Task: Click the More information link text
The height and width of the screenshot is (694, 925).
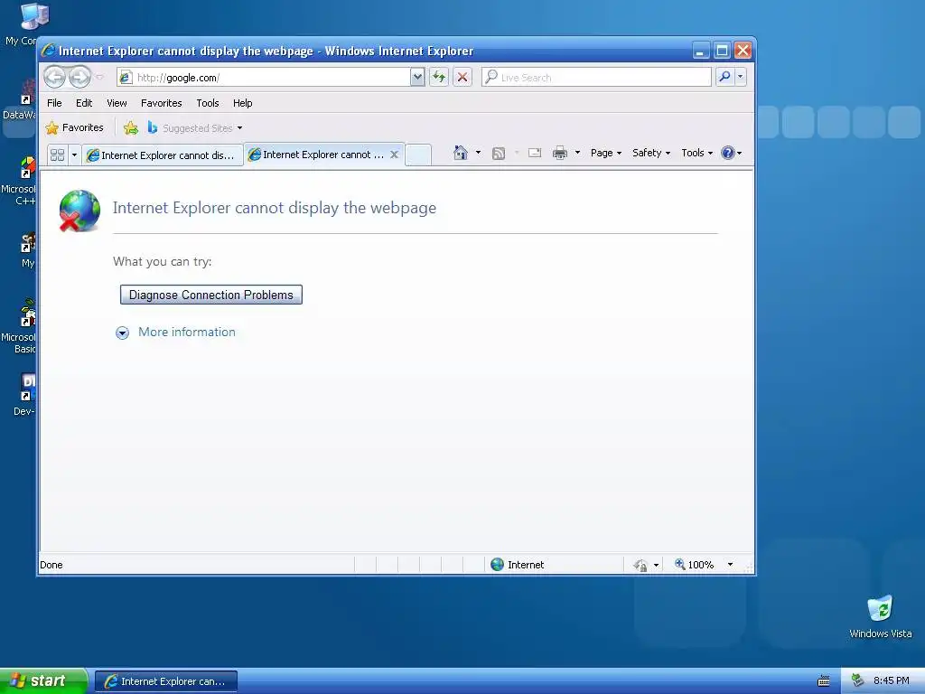Action: pos(187,333)
